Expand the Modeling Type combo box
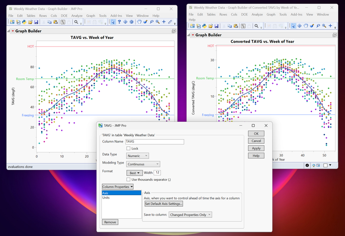Viewport: 345px width, 236px height. coord(143,164)
